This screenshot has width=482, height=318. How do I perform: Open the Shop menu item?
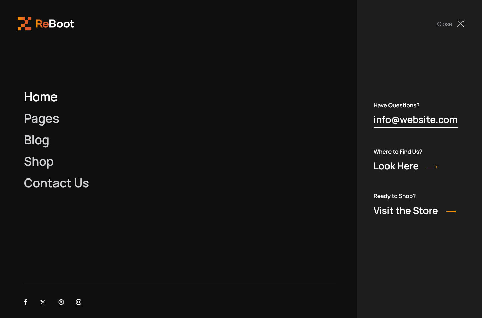39,162
